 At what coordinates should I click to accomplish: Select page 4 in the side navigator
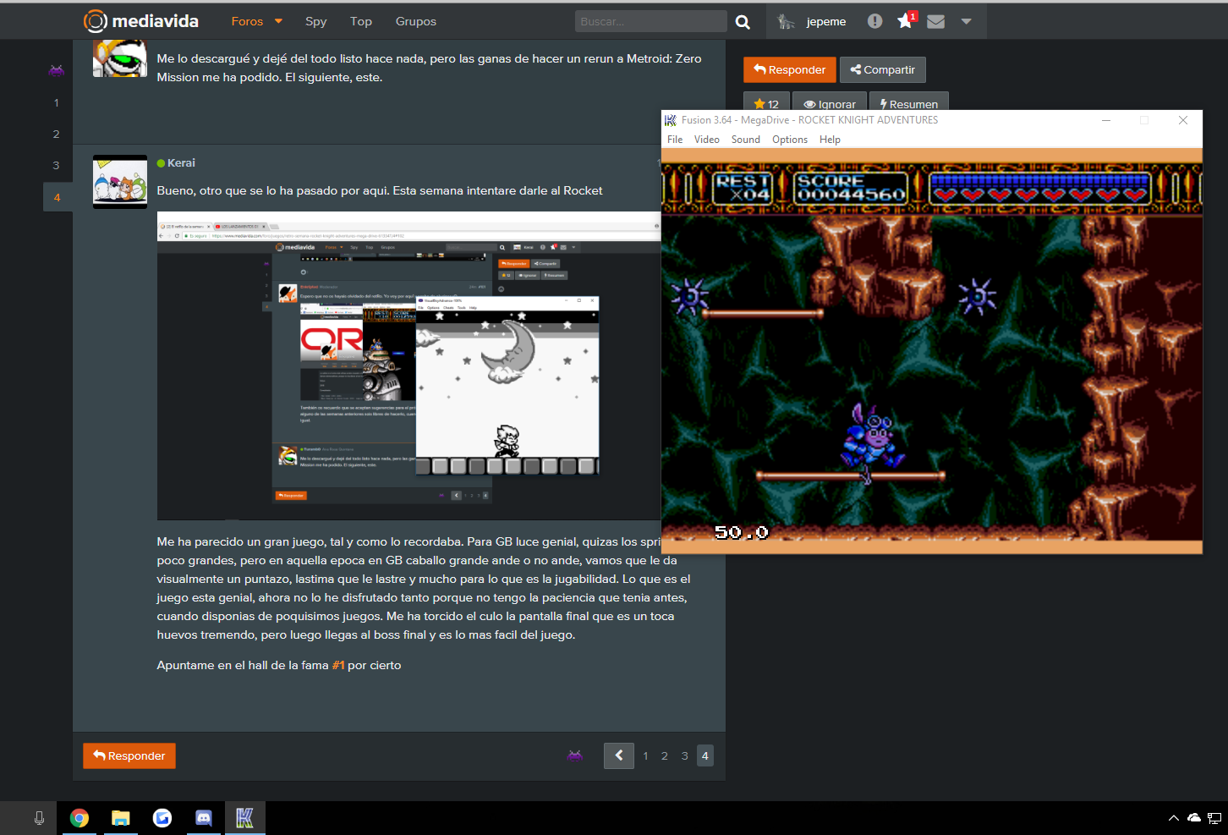click(x=57, y=197)
